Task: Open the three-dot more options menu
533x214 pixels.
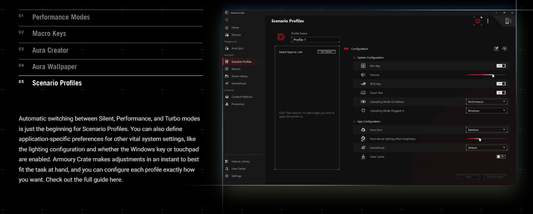Action: point(488,21)
